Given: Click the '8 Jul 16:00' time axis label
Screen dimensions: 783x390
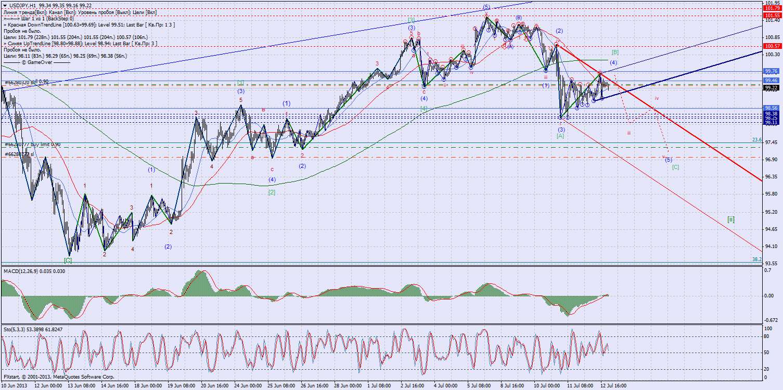Looking at the screenshot, I should (x=511, y=386).
